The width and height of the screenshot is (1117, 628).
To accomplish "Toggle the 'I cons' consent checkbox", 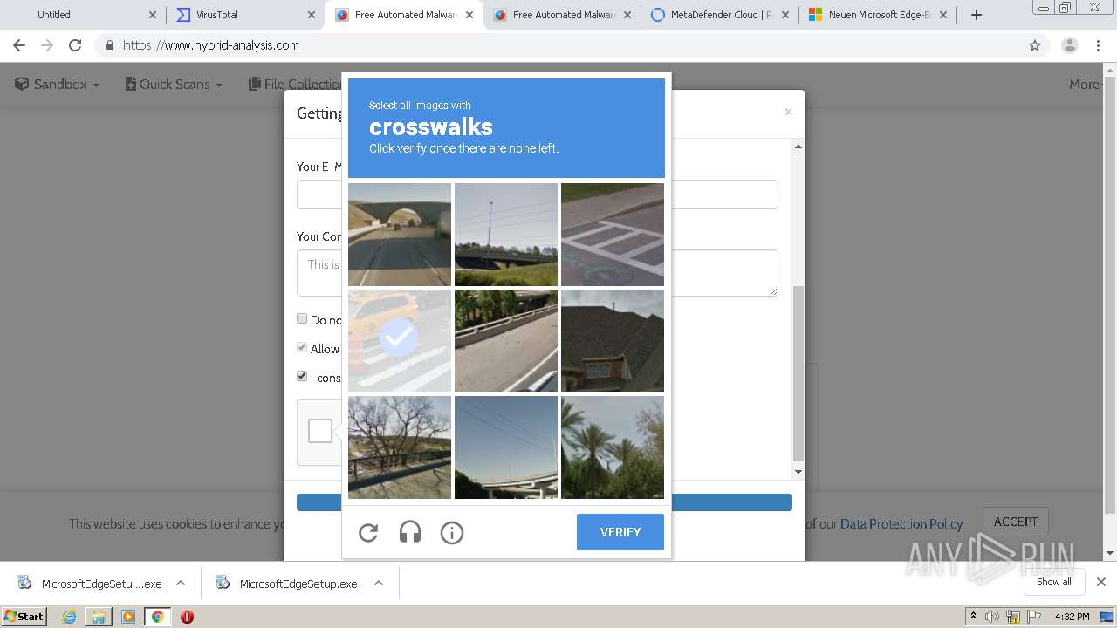I will (x=302, y=377).
